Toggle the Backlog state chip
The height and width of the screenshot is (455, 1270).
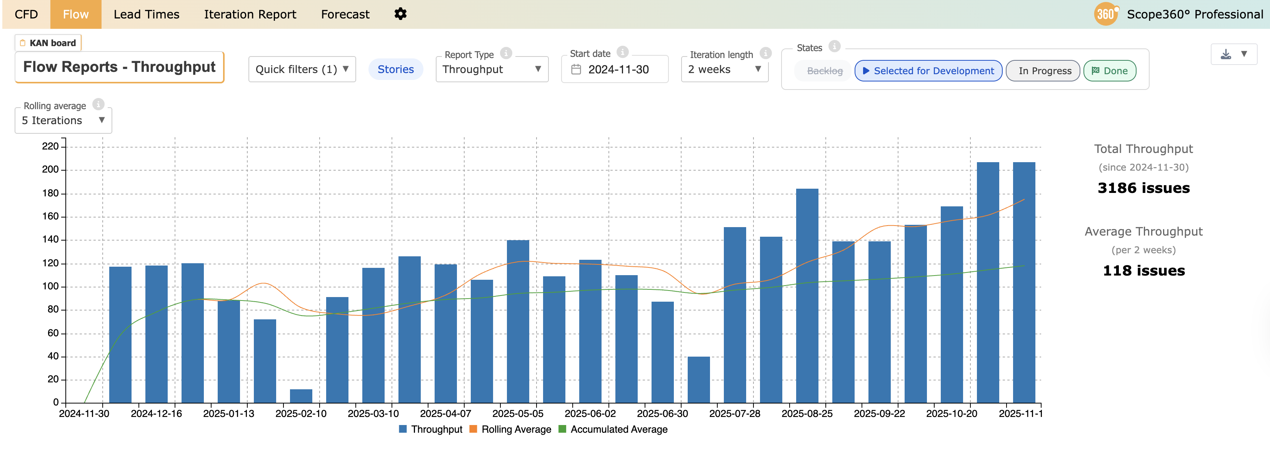click(x=824, y=71)
